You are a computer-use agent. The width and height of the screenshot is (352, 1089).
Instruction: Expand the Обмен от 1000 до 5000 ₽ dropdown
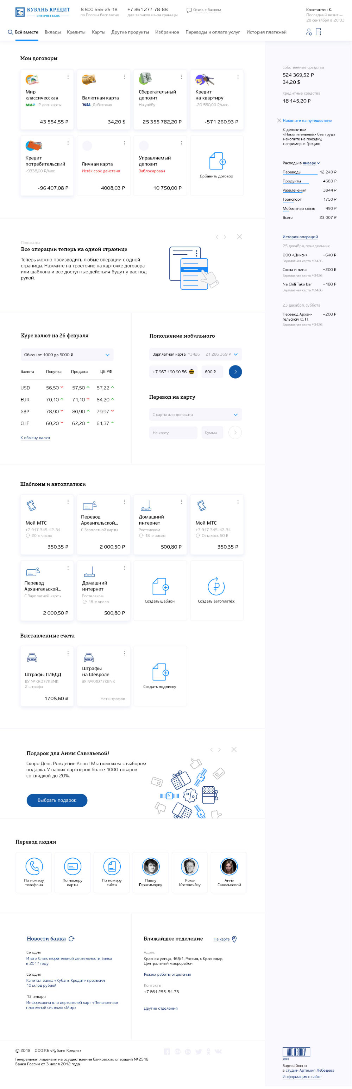tap(107, 355)
